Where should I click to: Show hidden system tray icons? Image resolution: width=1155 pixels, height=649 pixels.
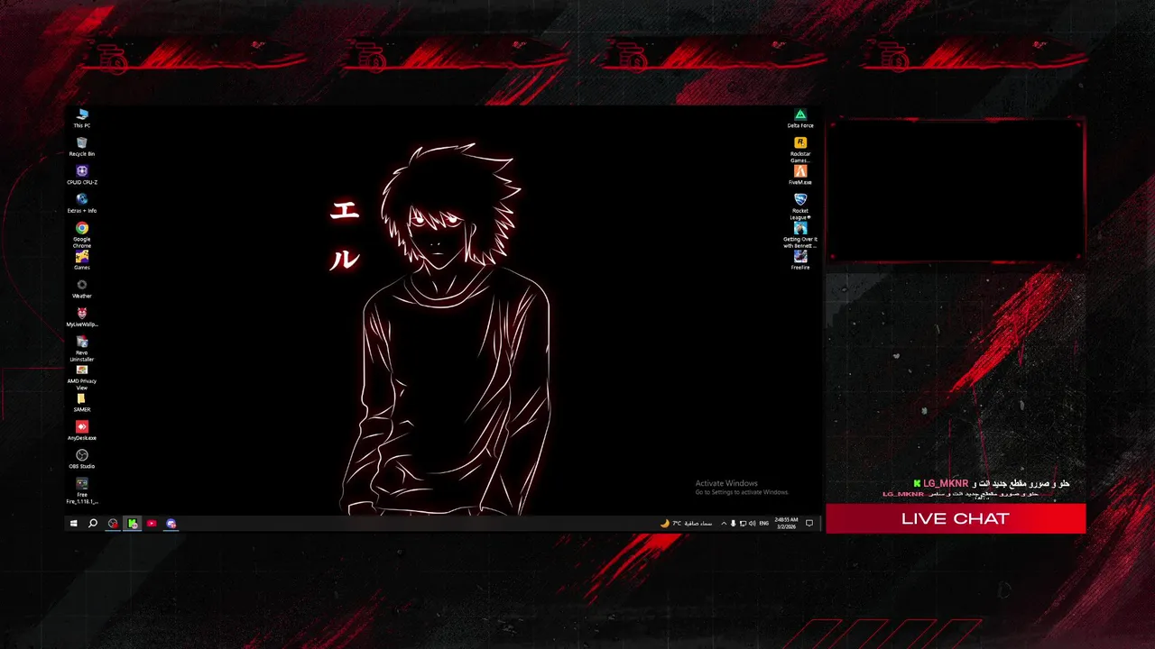coord(723,523)
